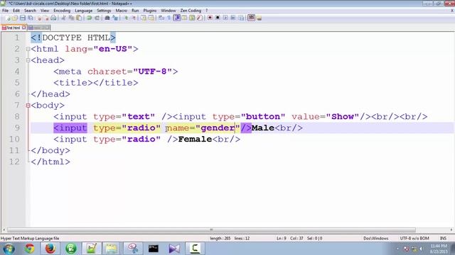
Task: Collapse the head fold marker on line 3
Action: coord(28,60)
